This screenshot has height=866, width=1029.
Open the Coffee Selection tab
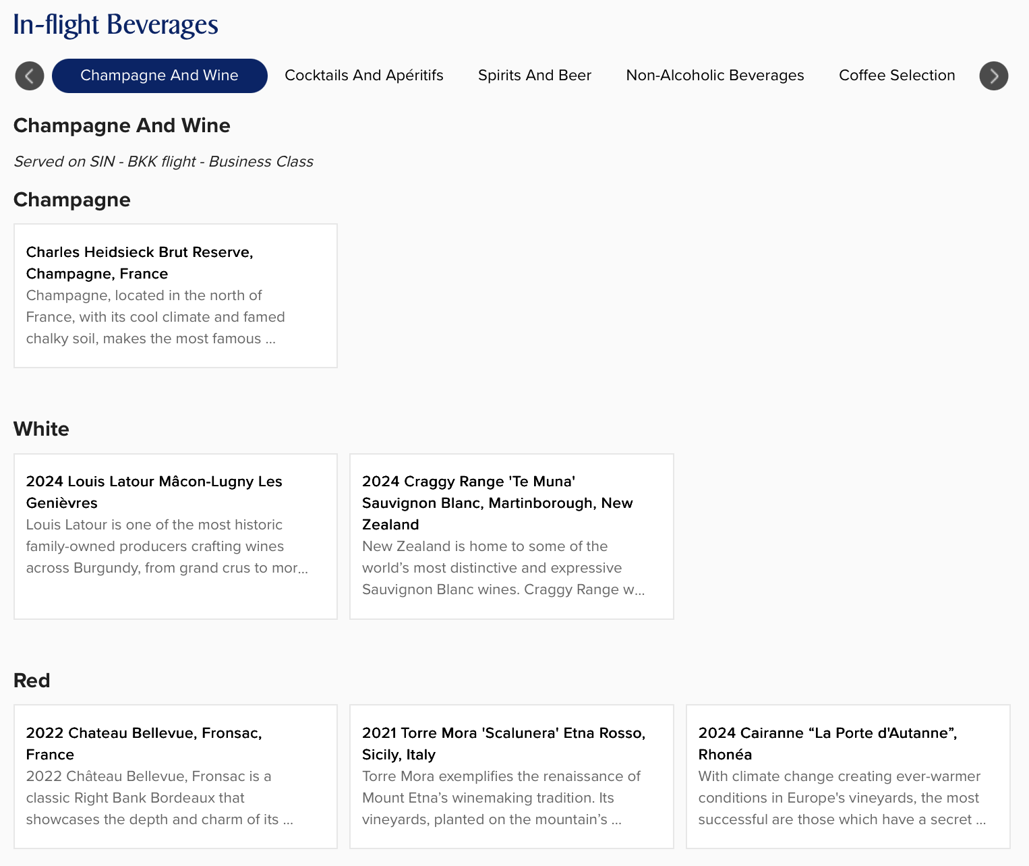coord(896,76)
